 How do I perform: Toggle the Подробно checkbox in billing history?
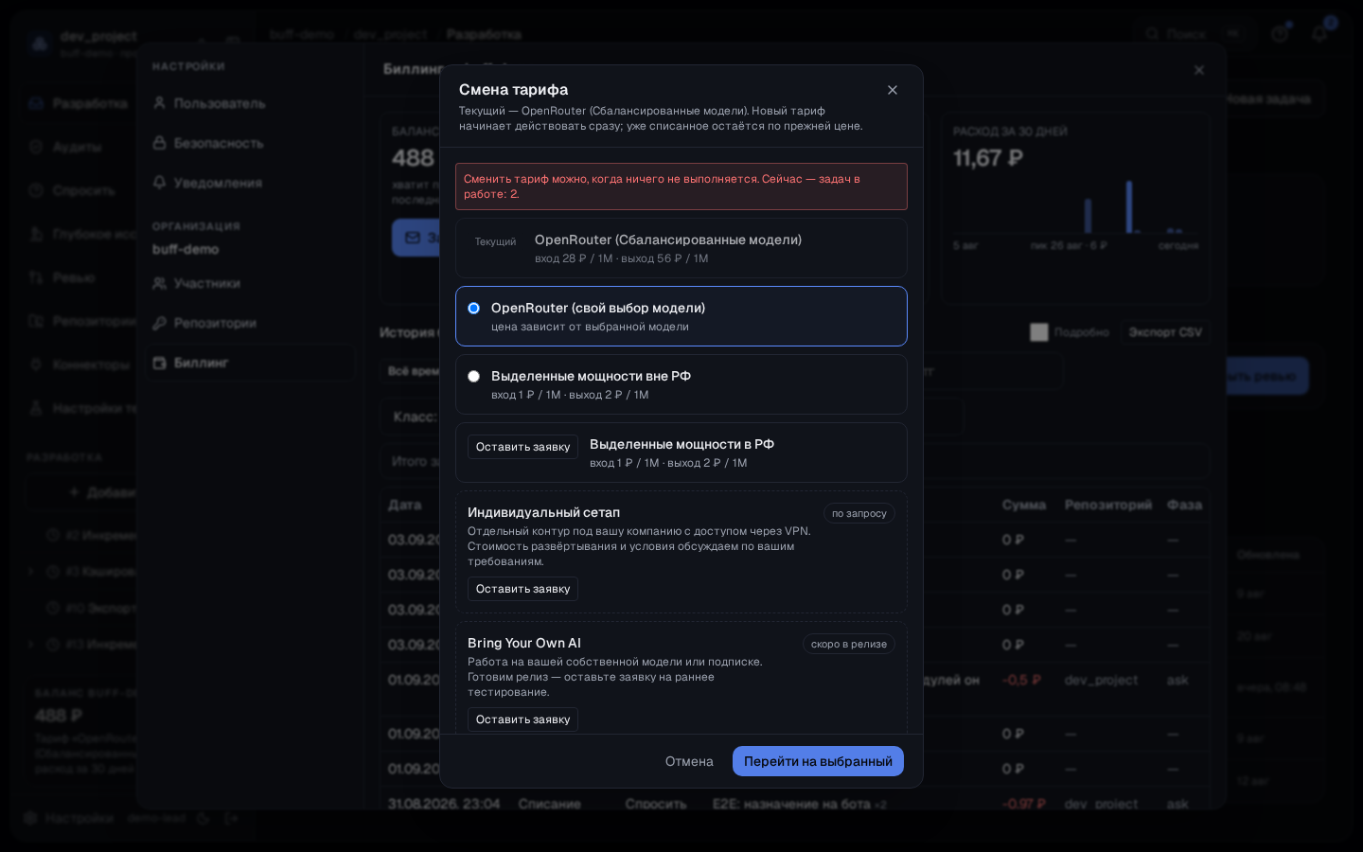tap(1039, 332)
